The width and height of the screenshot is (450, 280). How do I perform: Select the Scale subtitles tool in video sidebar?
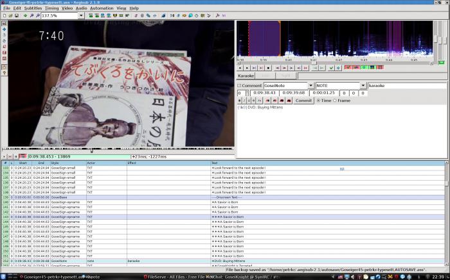click(4, 47)
